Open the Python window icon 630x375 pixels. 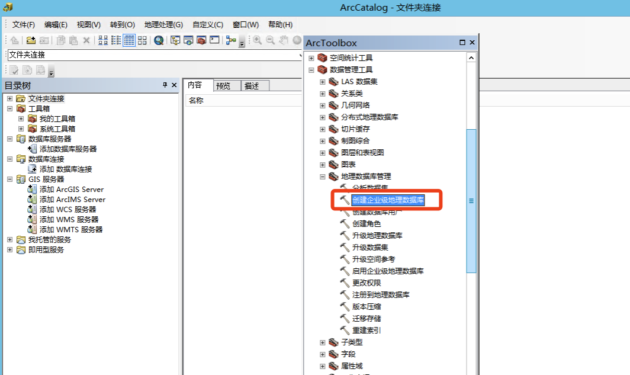pyautogui.click(x=214, y=40)
